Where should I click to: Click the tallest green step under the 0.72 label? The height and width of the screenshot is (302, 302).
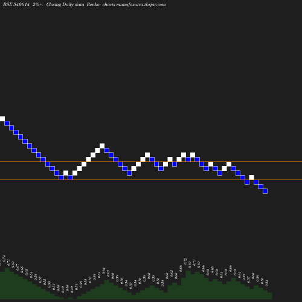[x=188, y=284]
